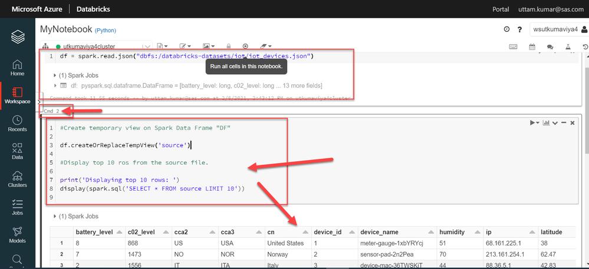Sort by device_id column header
The height and width of the screenshot is (269, 589).
(x=334, y=232)
